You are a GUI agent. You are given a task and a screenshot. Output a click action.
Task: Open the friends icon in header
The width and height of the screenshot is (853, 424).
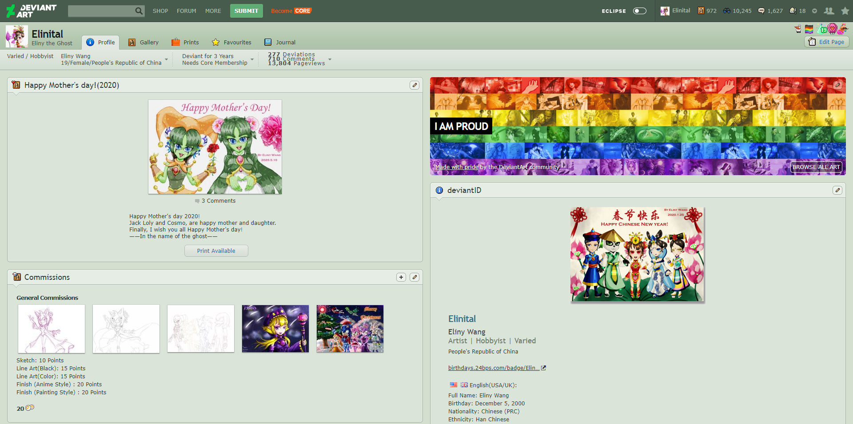click(829, 11)
